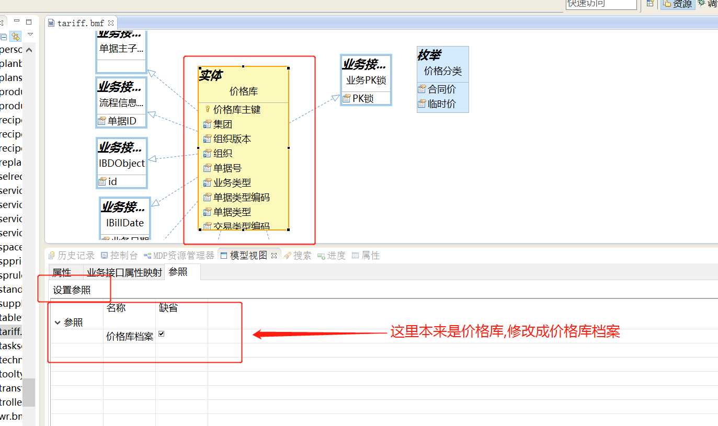This screenshot has width=718, height=426.
Task: Click the attribute icon beside 单据类型编码
Action: [x=207, y=198]
